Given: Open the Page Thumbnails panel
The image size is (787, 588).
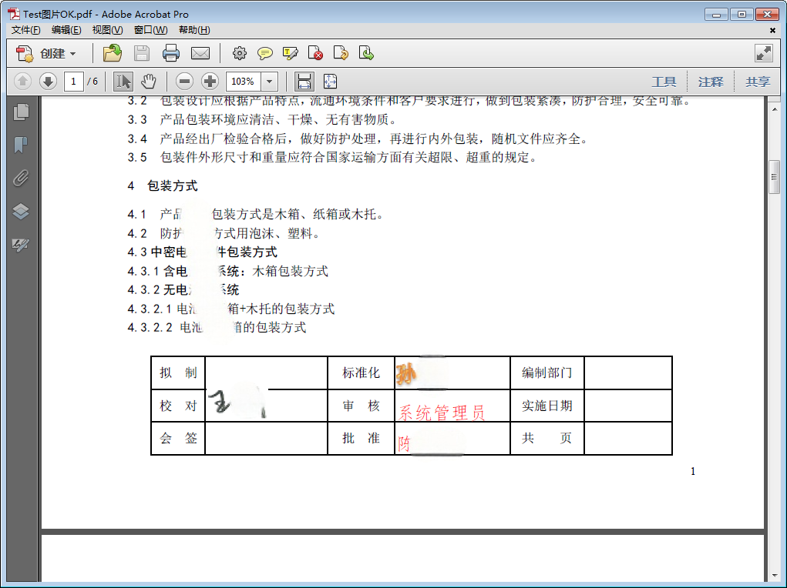Looking at the screenshot, I should pos(22,112).
